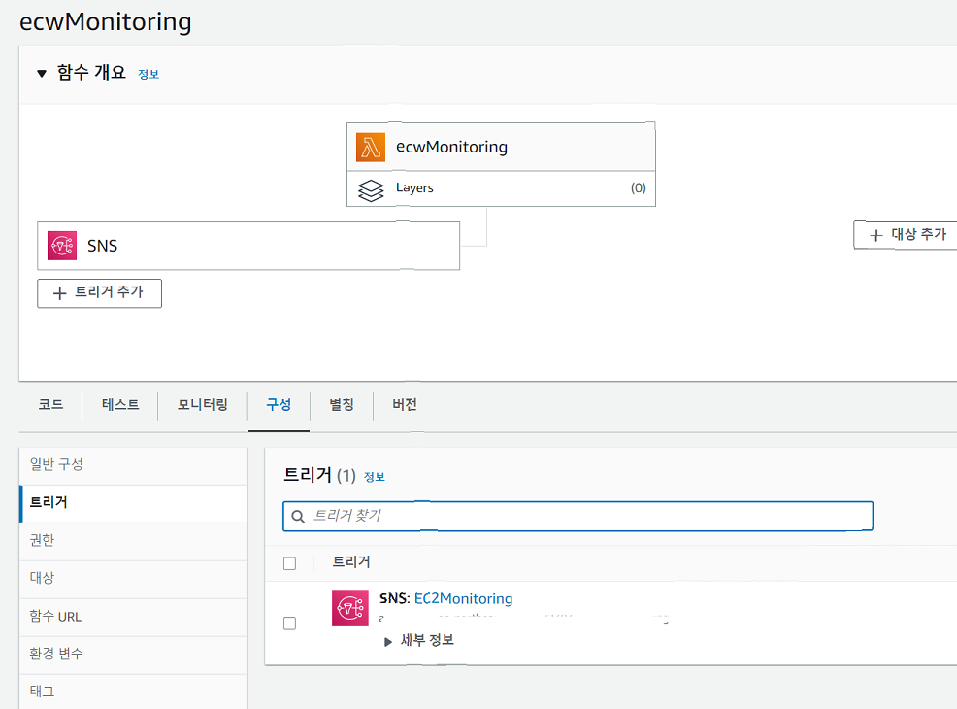
Task: Open the EC2Monitoring SNS topic link
Action: coord(463,599)
